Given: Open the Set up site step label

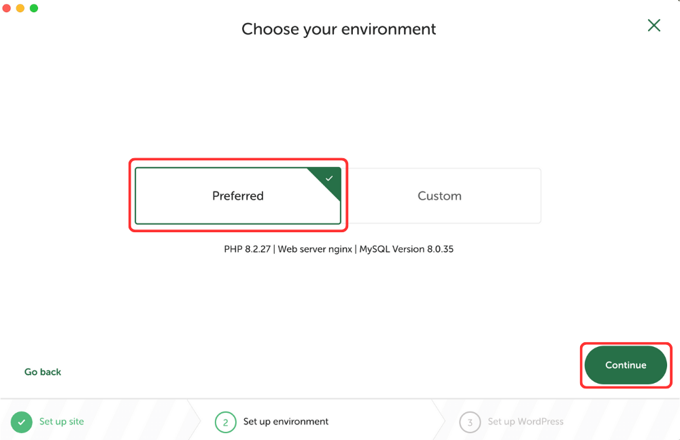Looking at the screenshot, I should point(62,422).
